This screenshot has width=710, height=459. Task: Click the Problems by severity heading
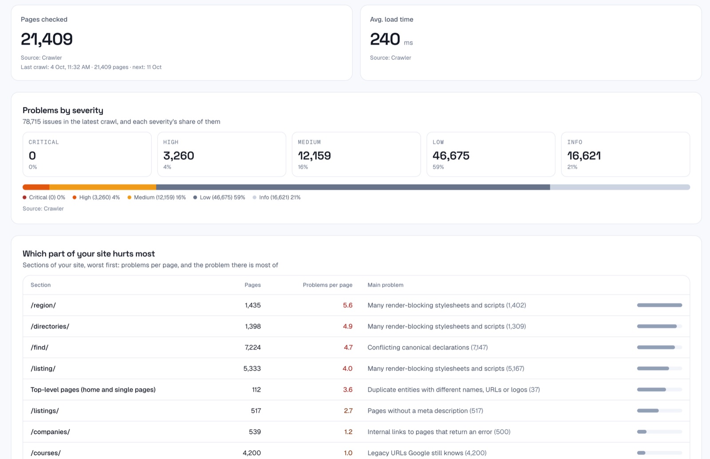pyautogui.click(x=63, y=110)
